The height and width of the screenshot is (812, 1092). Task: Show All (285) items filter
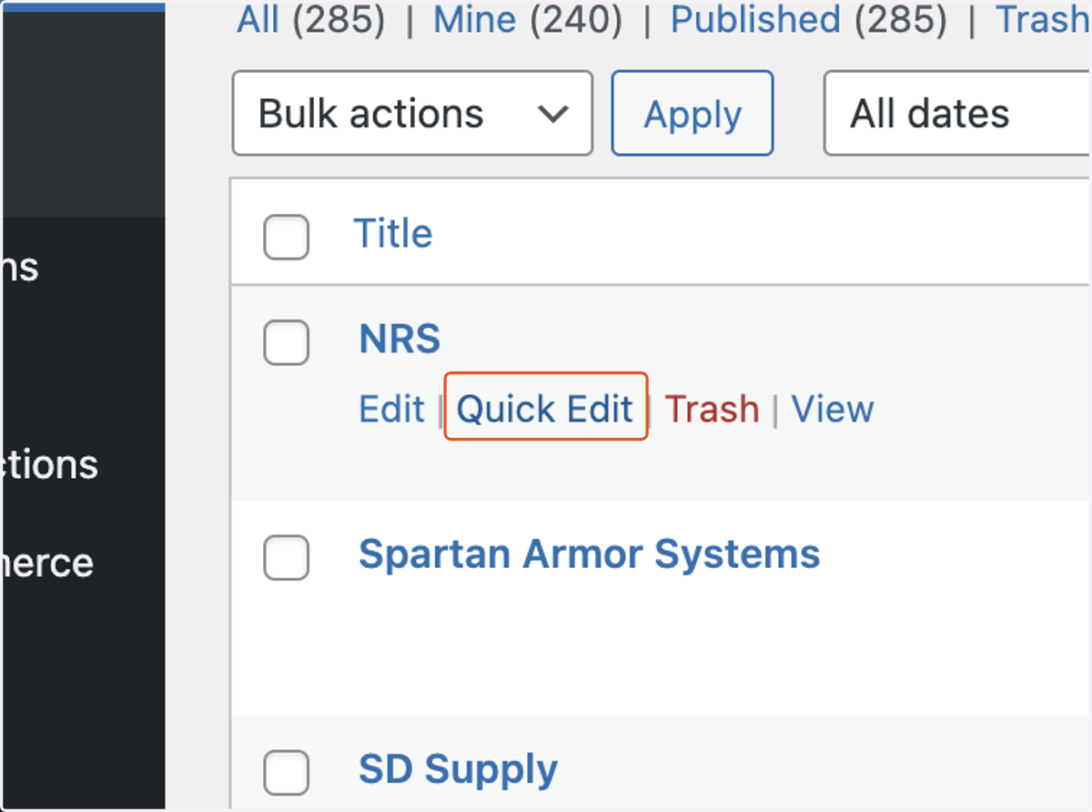[310, 19]
